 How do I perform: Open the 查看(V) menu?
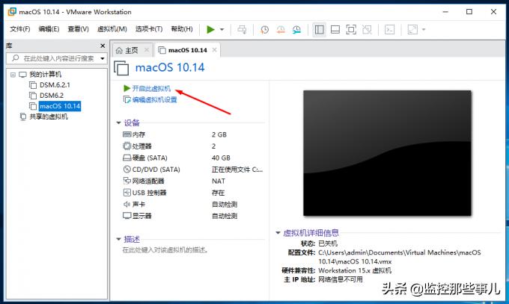[78, 29]
